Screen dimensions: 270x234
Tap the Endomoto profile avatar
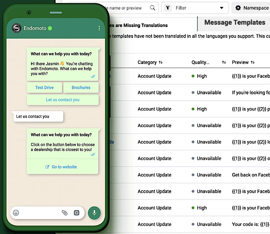pos(17,28)
